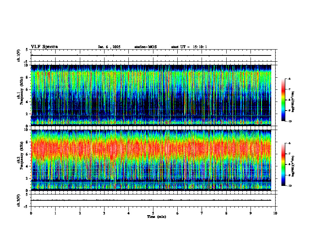
Task: Select the ch.2 "Frequency (kHz)" axis title
Action: coord(22,155)
